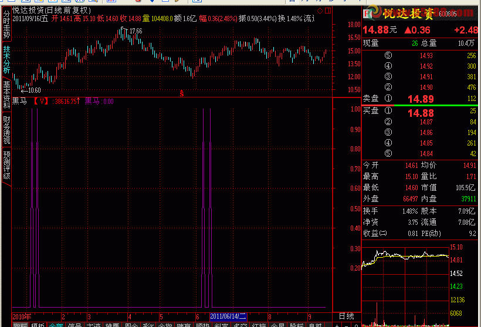Screen dimensions: 481x327
Task: Select 买盘 ① price 14.88
Action: point(421,113)
